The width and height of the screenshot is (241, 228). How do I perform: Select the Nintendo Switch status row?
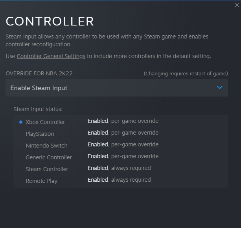[120, 145]
